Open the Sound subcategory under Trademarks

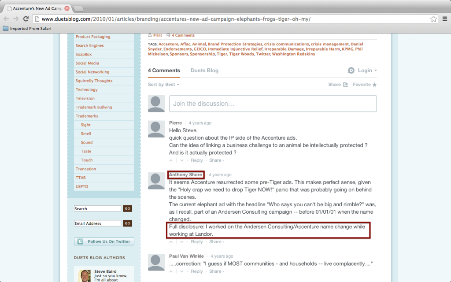tap(87, 142)
